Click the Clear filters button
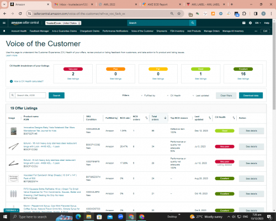Viewport: 276px width, 221px height. [x=226, y=96]
